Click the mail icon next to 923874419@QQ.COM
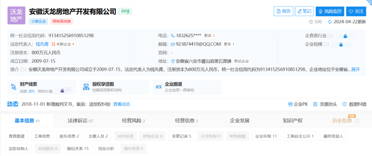The width and height of the screenshot is (372, 156). pos(173,44)
